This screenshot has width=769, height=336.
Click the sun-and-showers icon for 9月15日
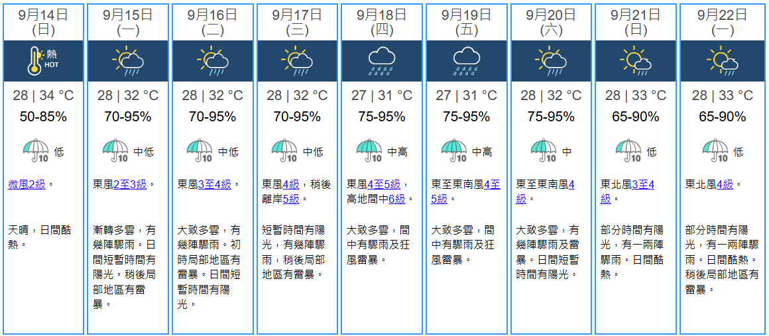coord(129,61)
